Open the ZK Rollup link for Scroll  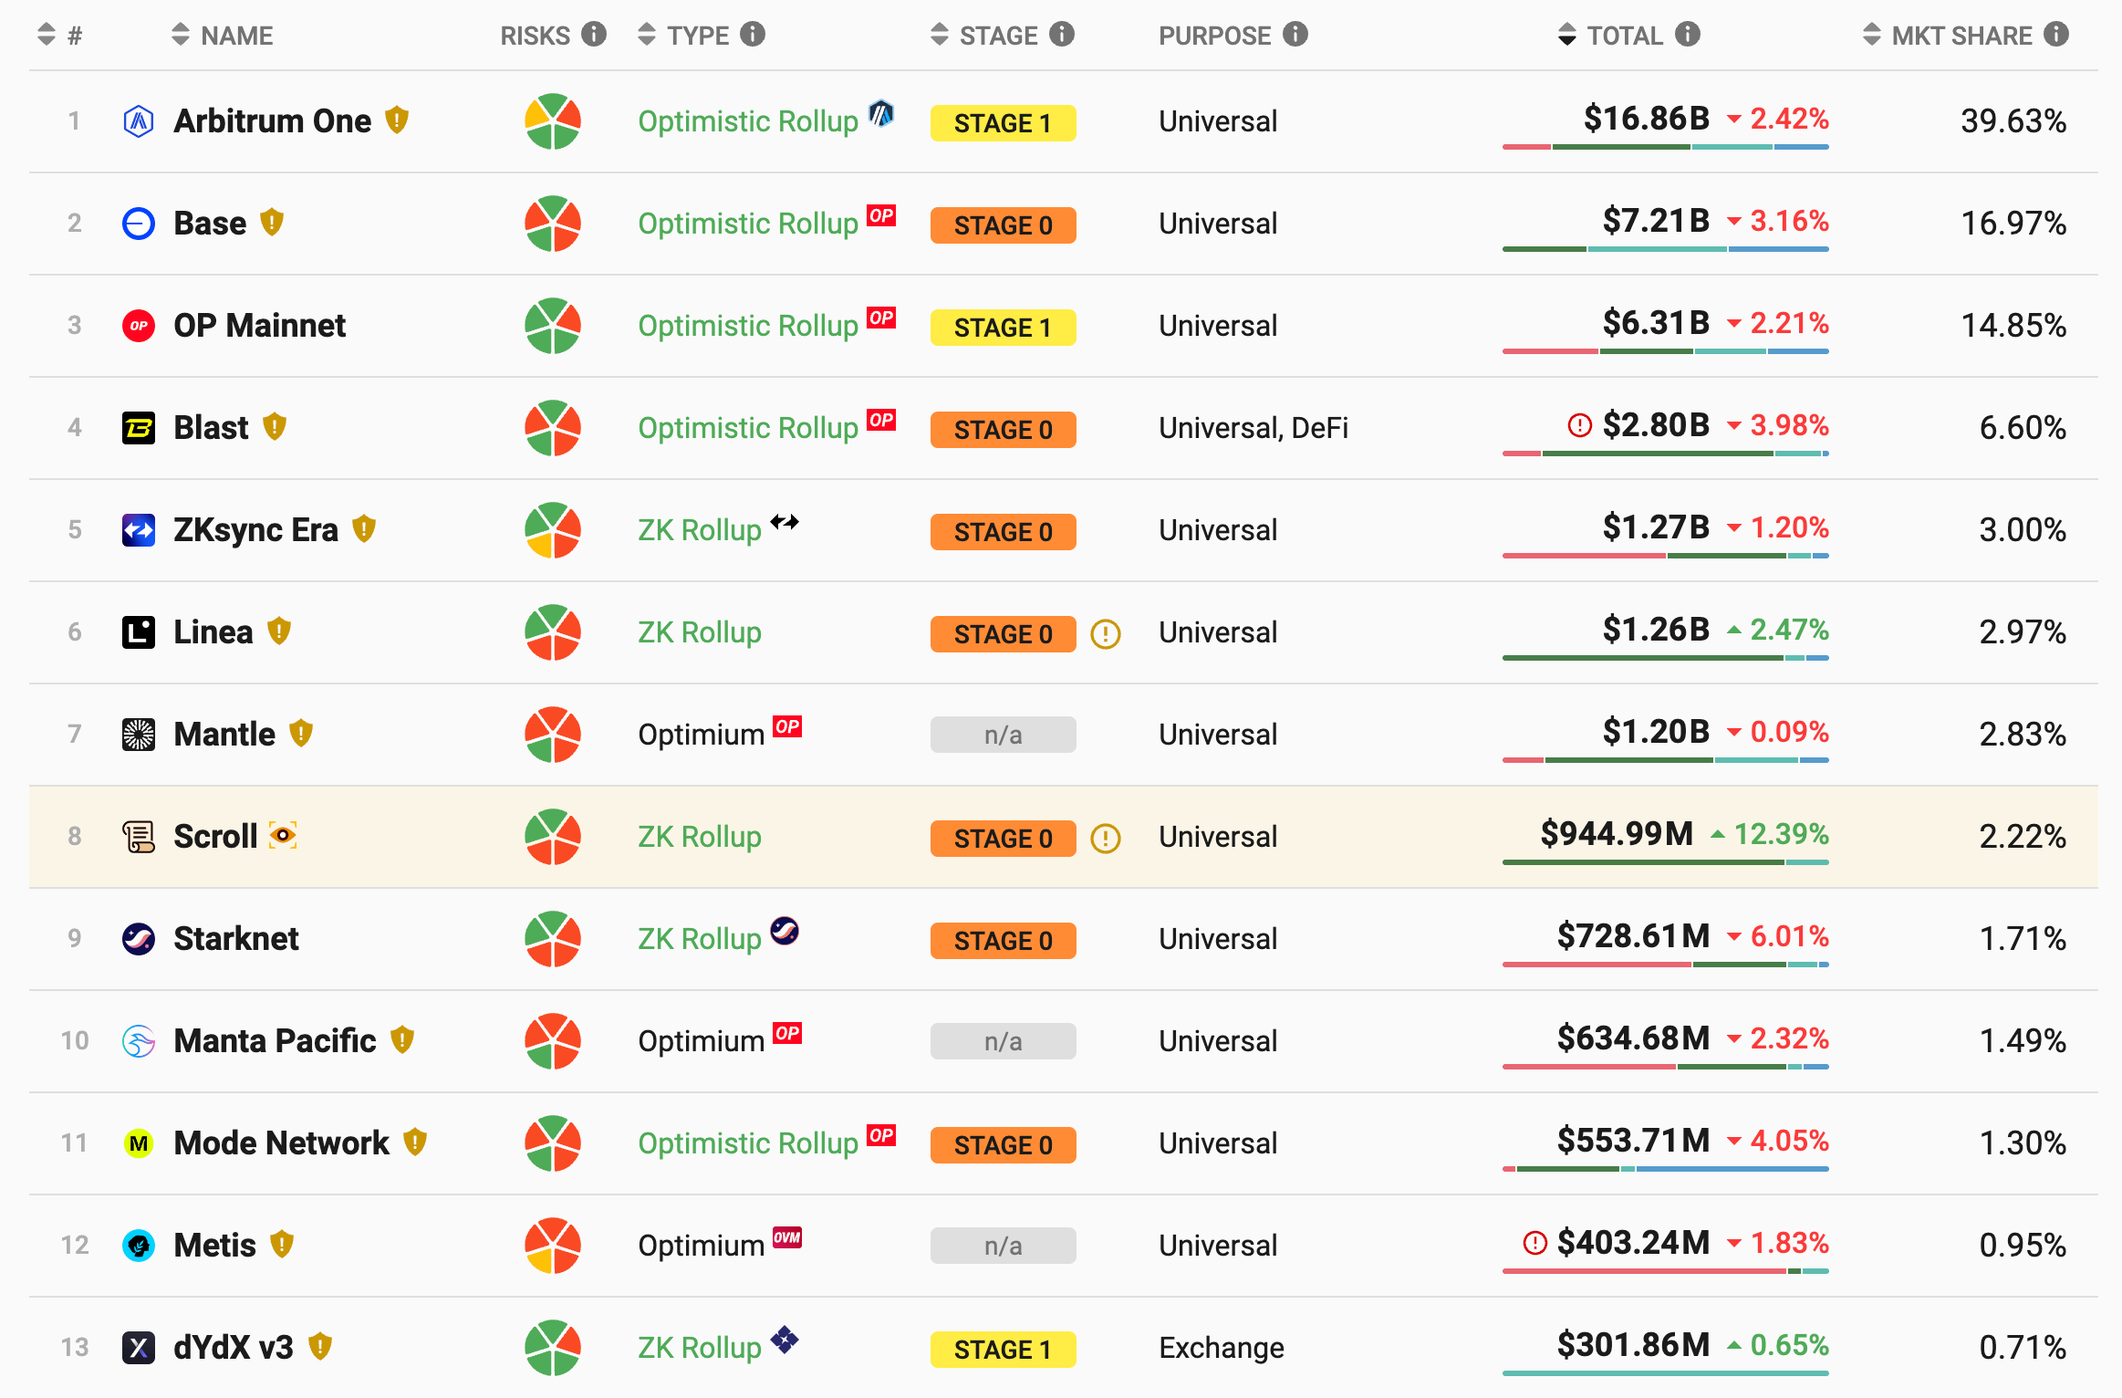tap(699, 836)
